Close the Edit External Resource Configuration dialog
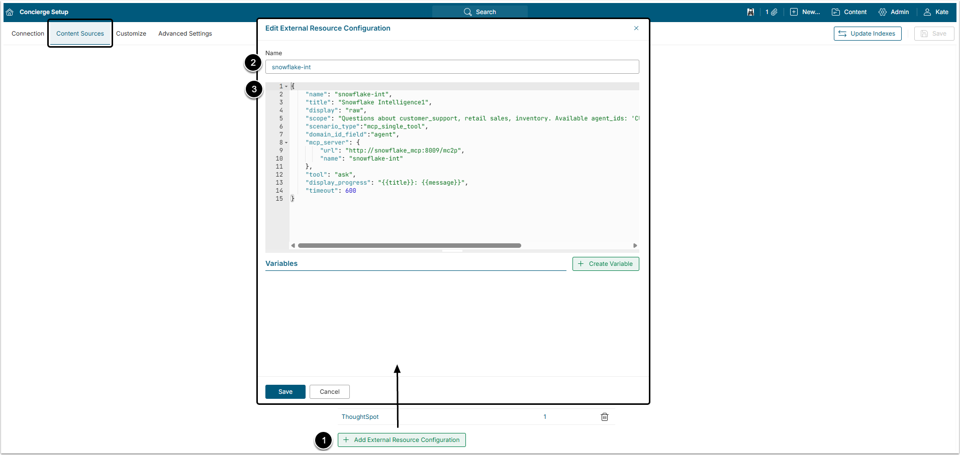 click(x=636, y=28)
